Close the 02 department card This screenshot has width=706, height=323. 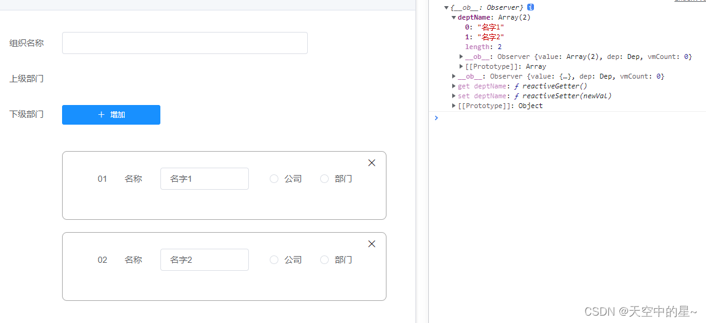coord(372,244)
